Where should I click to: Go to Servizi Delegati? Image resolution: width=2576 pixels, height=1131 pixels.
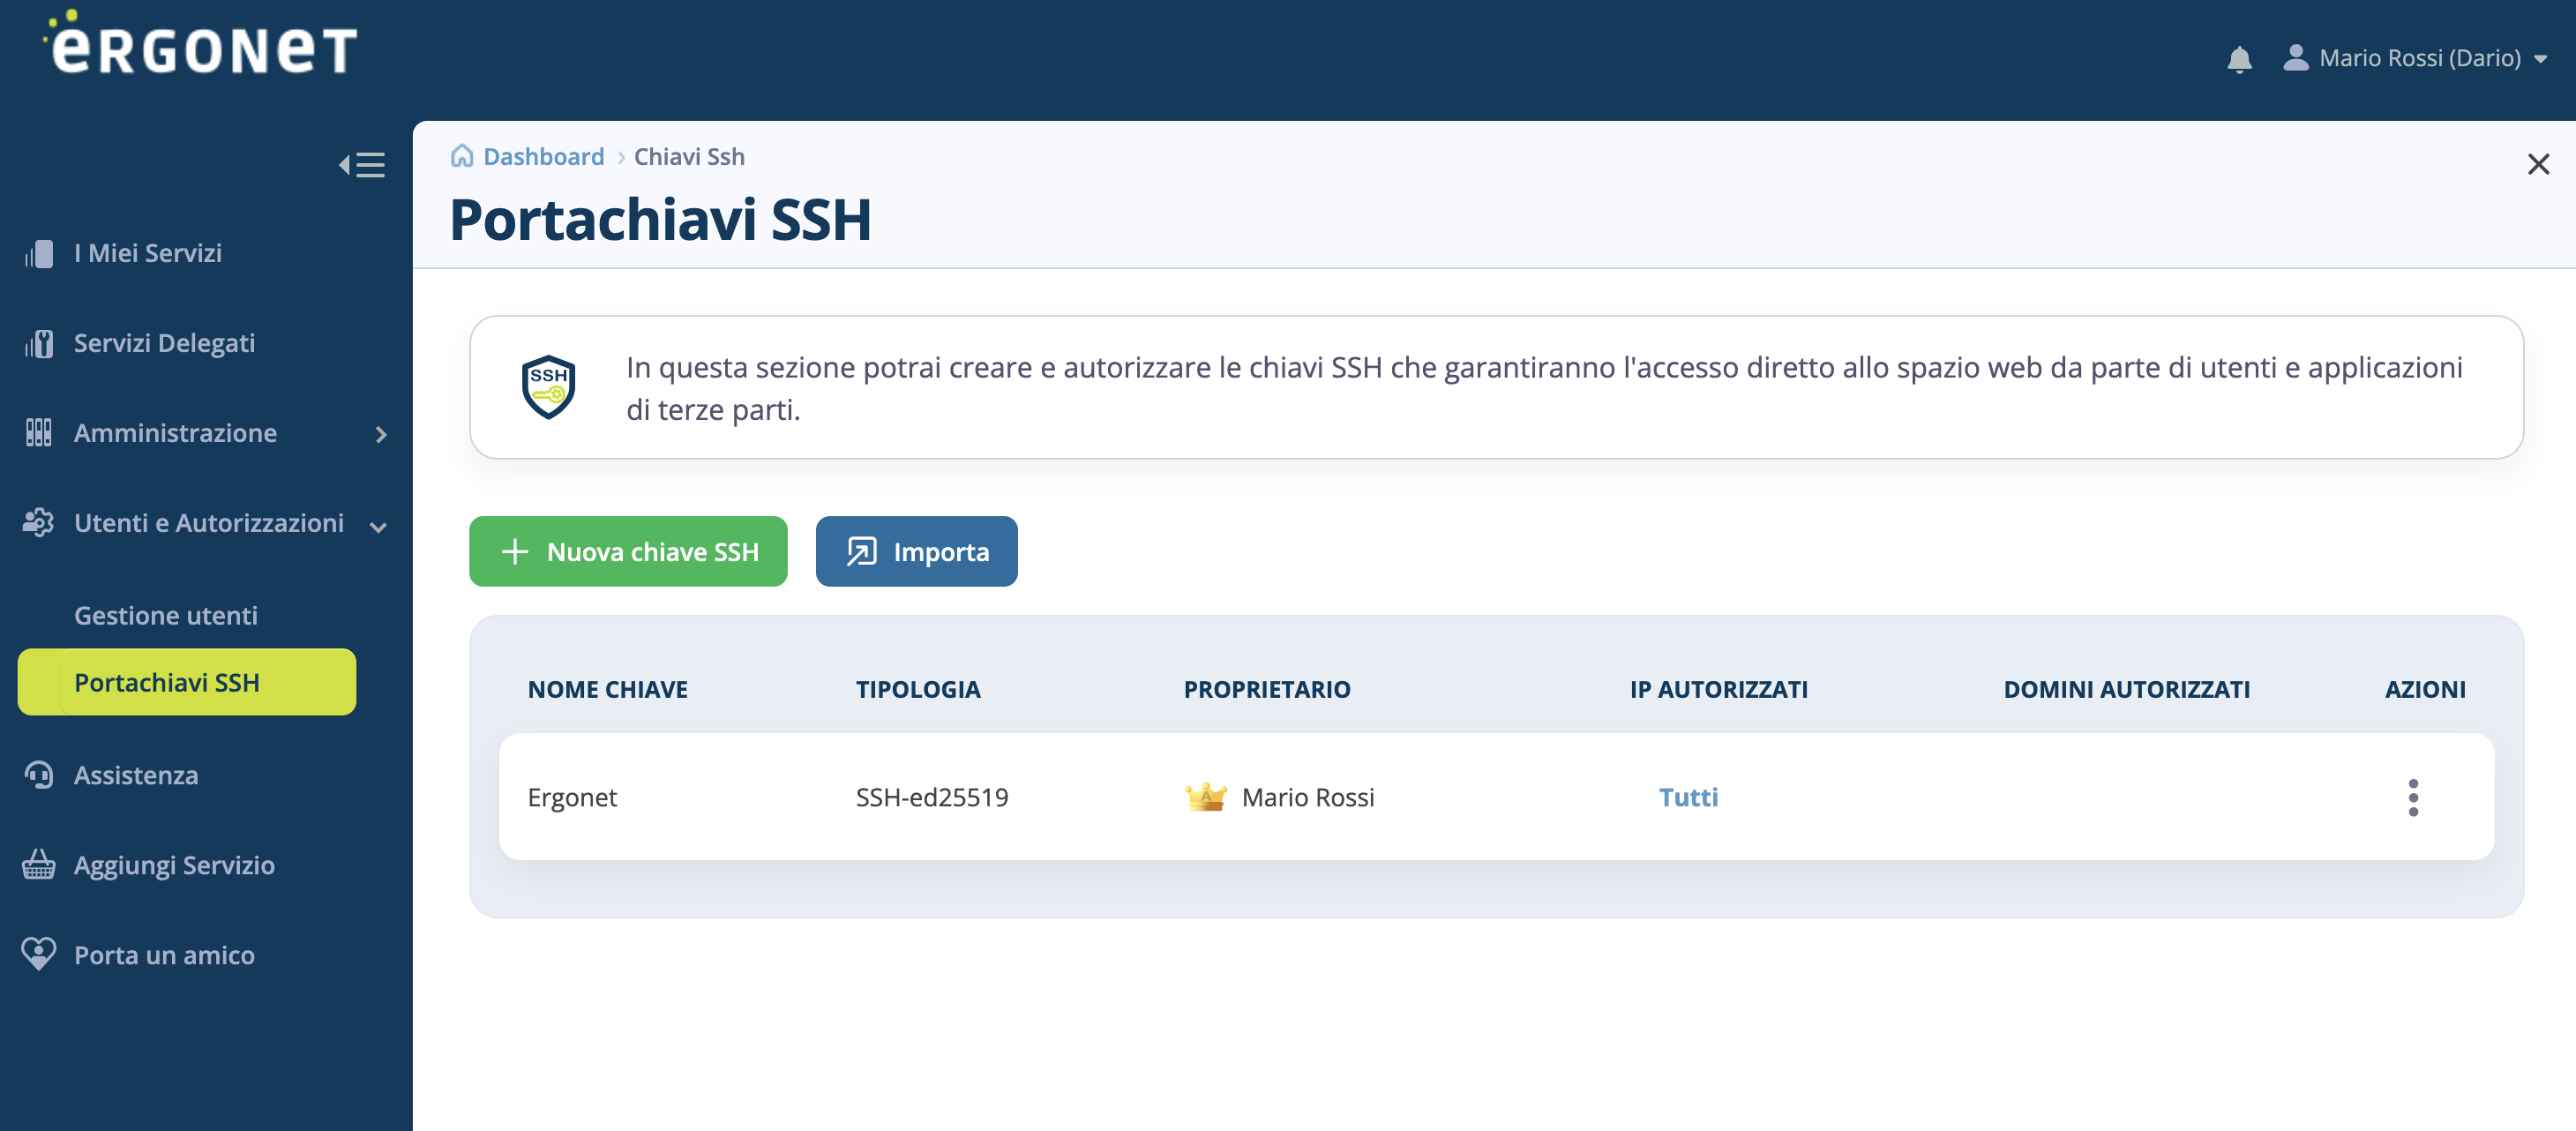[x=164, y=343]
